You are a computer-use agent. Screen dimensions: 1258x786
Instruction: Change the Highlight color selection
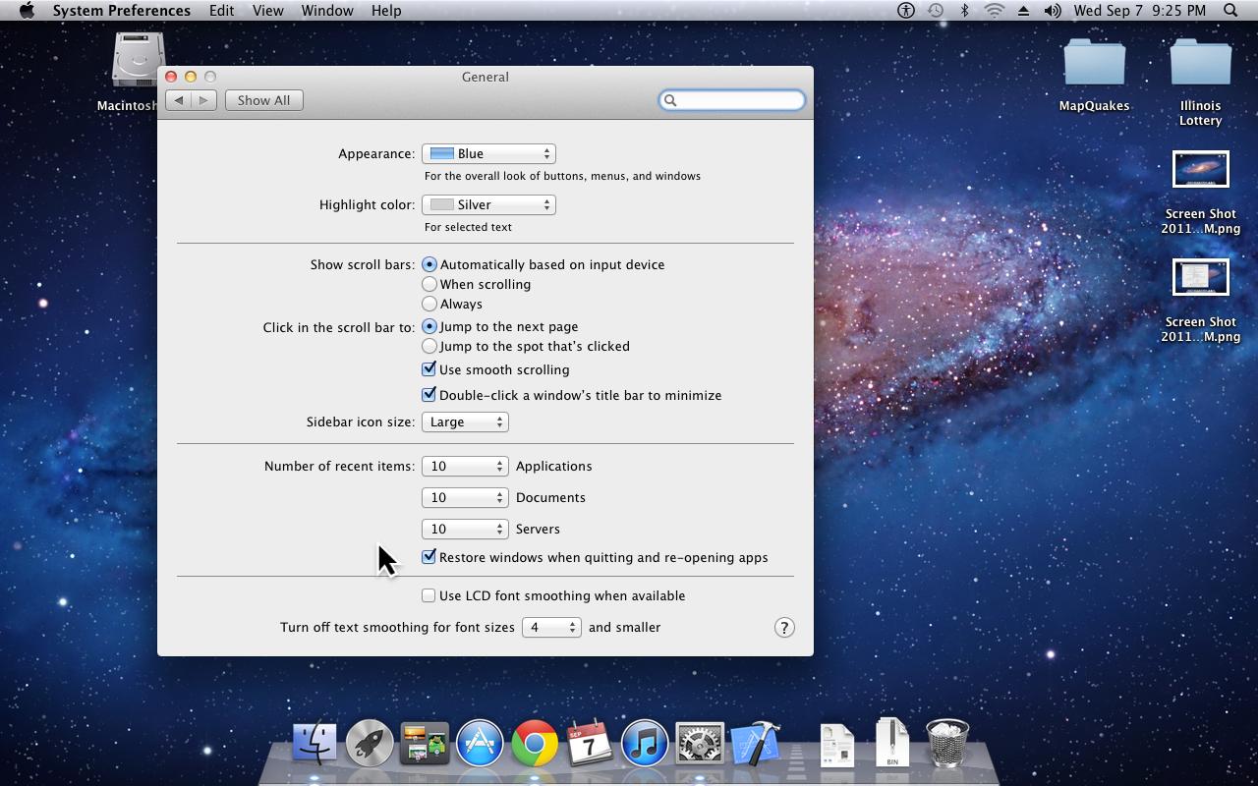pos(488,204)
